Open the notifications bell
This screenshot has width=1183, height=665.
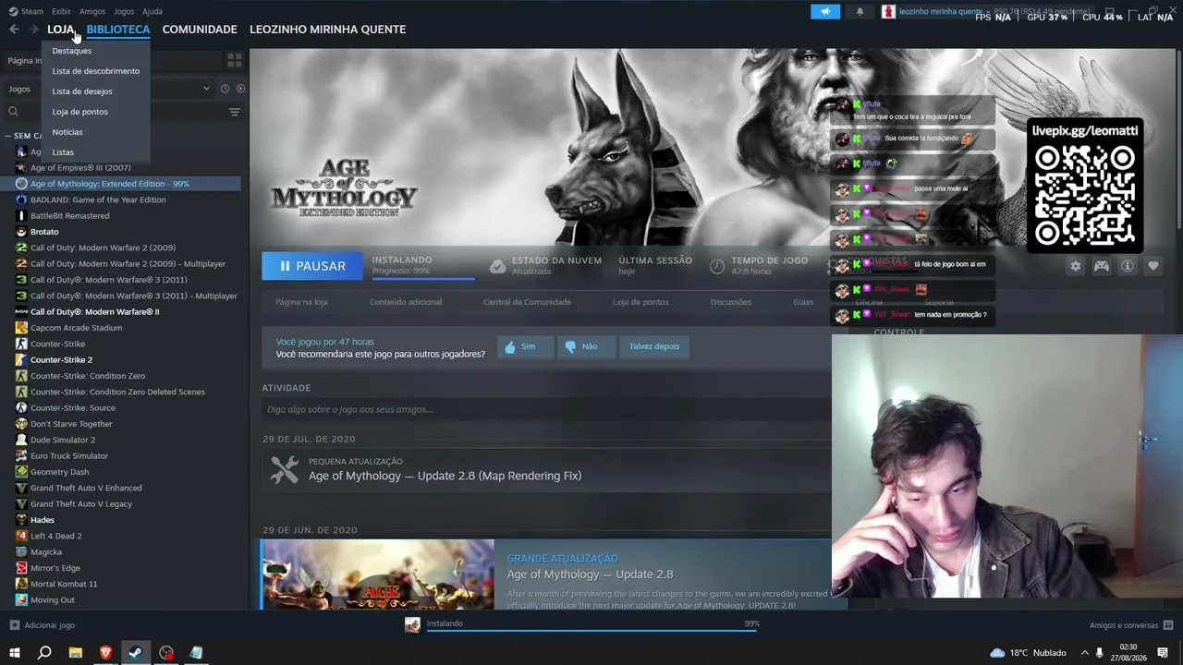[x=860, y=12]
